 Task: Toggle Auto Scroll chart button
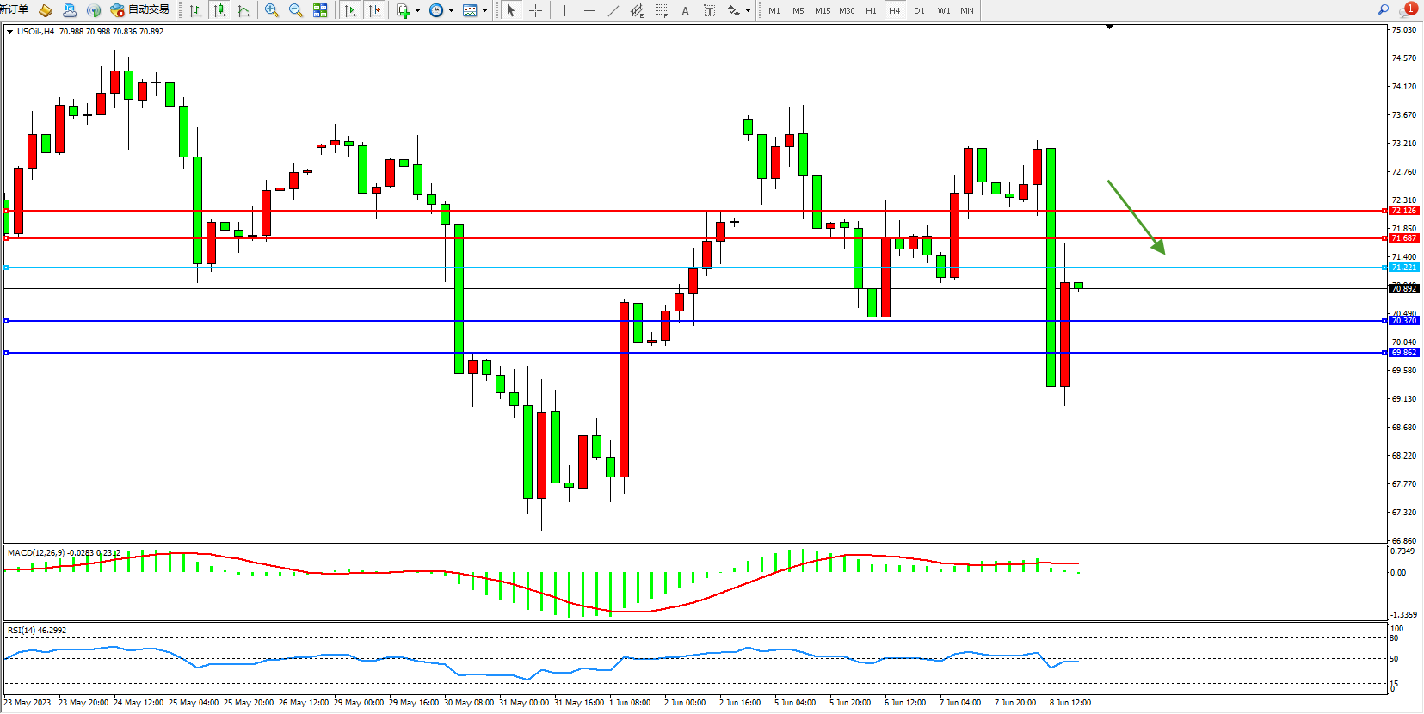pos(349,10)
